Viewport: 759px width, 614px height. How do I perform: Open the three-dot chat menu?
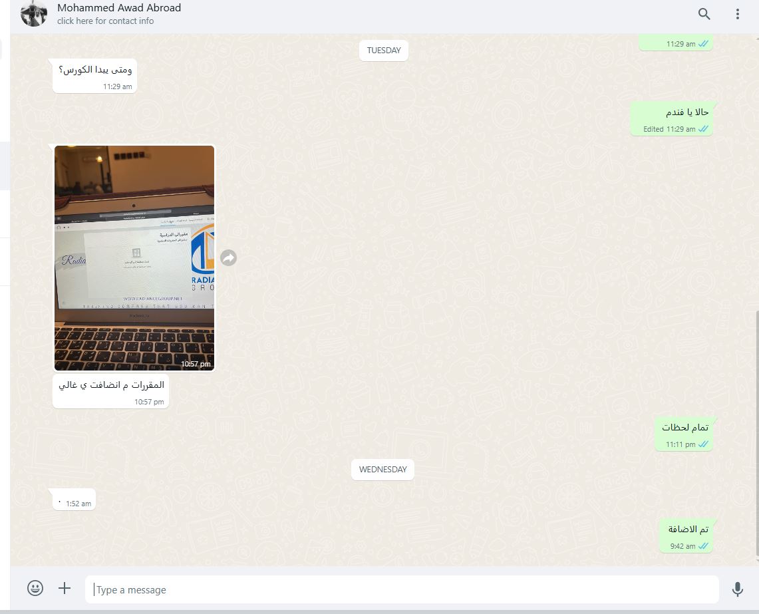(737, 14)
